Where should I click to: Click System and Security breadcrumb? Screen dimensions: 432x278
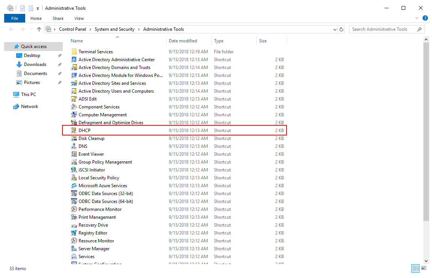point(115,29)
